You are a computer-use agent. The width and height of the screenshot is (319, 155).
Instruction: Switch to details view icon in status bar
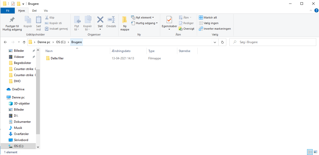click(x=310, y=152)
